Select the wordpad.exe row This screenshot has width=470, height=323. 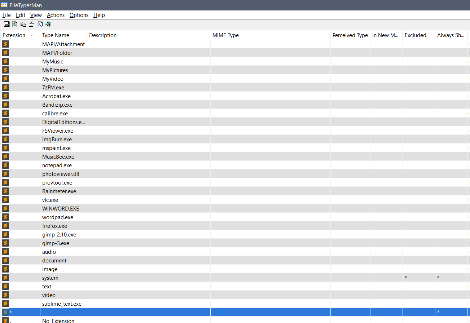[235, 217]
